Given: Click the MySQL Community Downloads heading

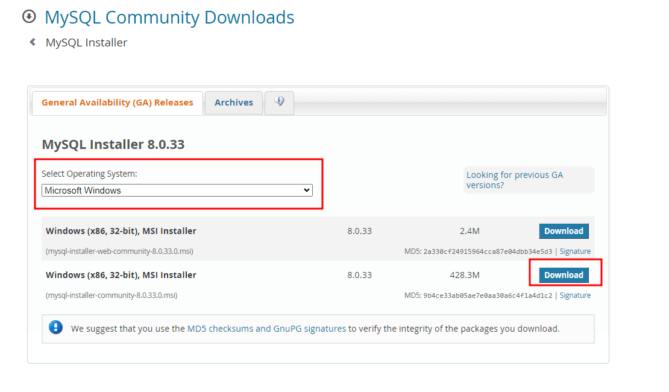Looking at the screenshot, I should click(x=169, y=17).
